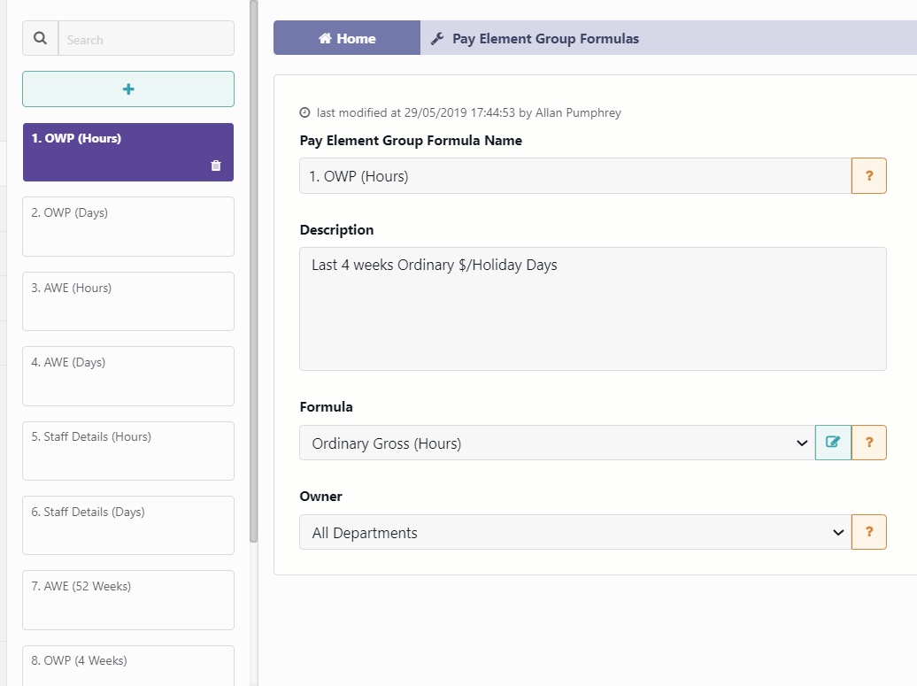The height and width of the screenshot is (686, 917).
Task: Select the 4. AWE (Days) item
Action: (x=128, y=376)
